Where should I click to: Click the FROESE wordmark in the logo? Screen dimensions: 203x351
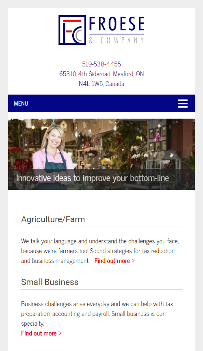[x=117, y=24]
